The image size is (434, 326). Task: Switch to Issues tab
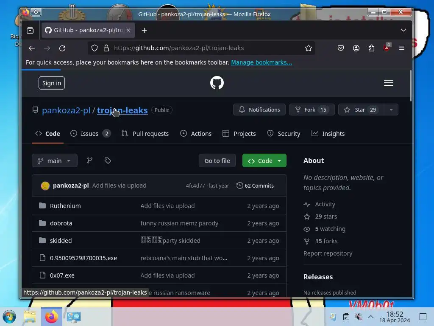pos(91,134)
